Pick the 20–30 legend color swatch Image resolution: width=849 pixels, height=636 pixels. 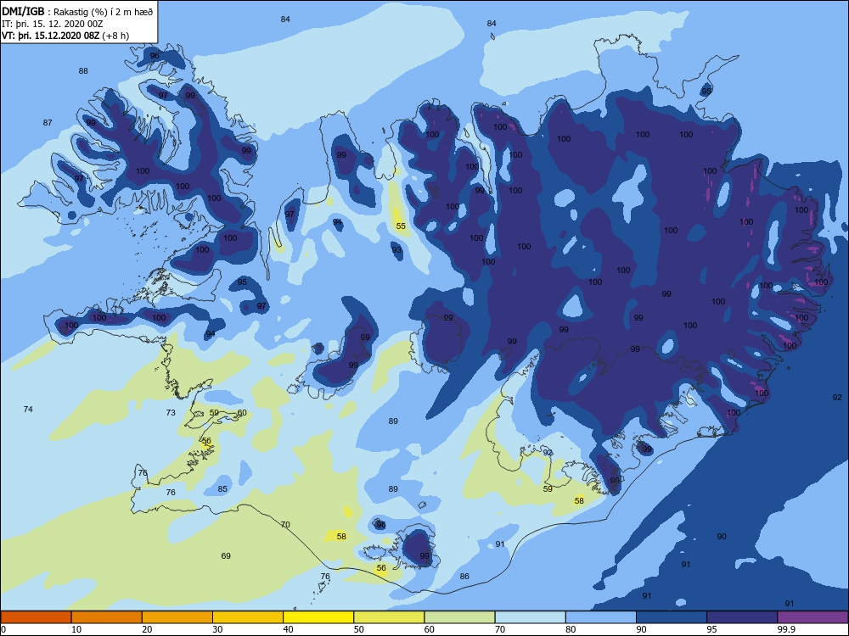[x=177, y=617]
